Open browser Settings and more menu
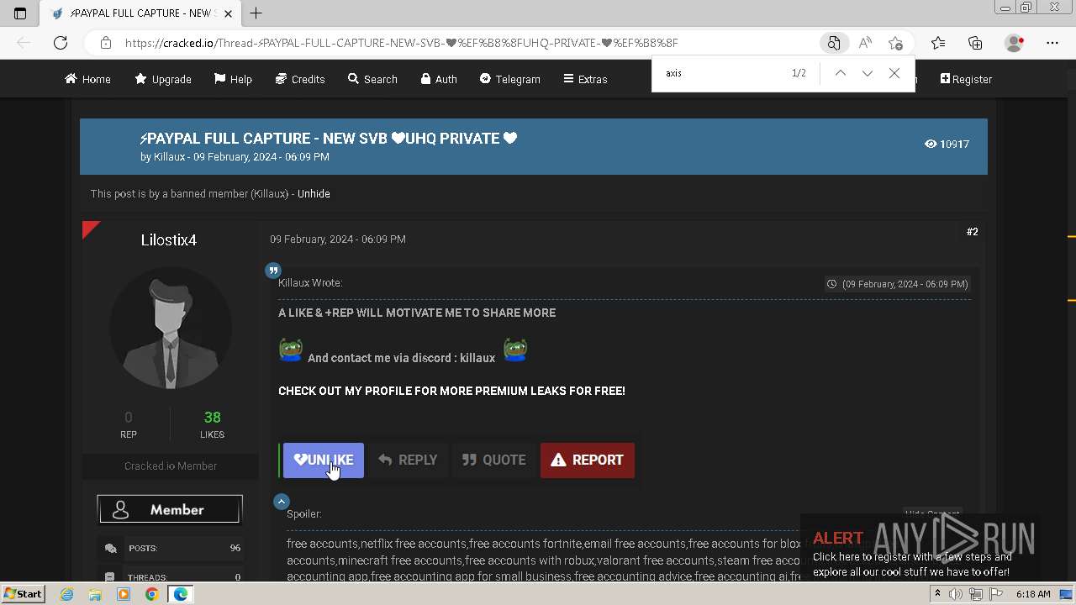This screenshot has width=1076, height=605. coord(1052,43)
